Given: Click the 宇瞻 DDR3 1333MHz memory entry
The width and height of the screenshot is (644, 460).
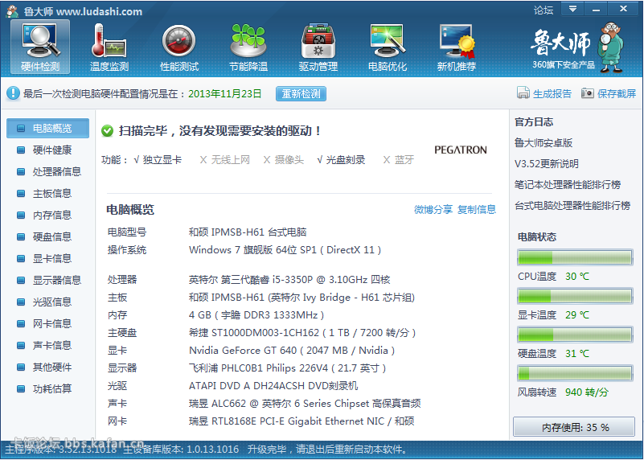Looking at the screenshot, I should 256,315.
